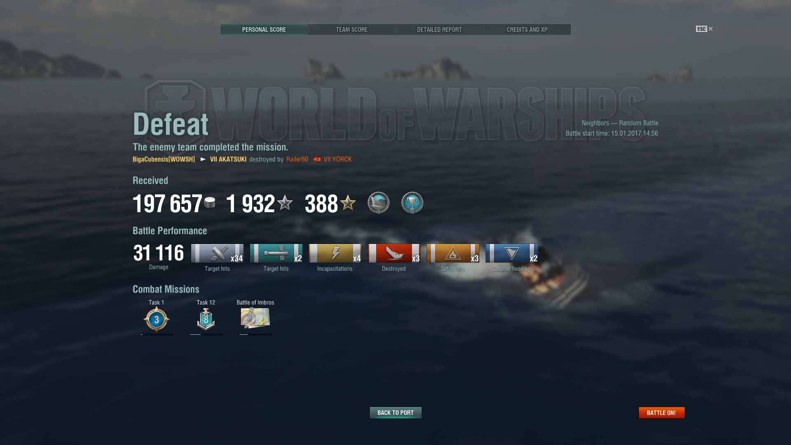Screen dimensions: 791x445
Task: Select the Set on fire x3 ribbon
Action: [x=453, y=253]
